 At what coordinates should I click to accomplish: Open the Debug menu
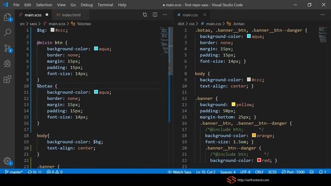click(86, 5)
